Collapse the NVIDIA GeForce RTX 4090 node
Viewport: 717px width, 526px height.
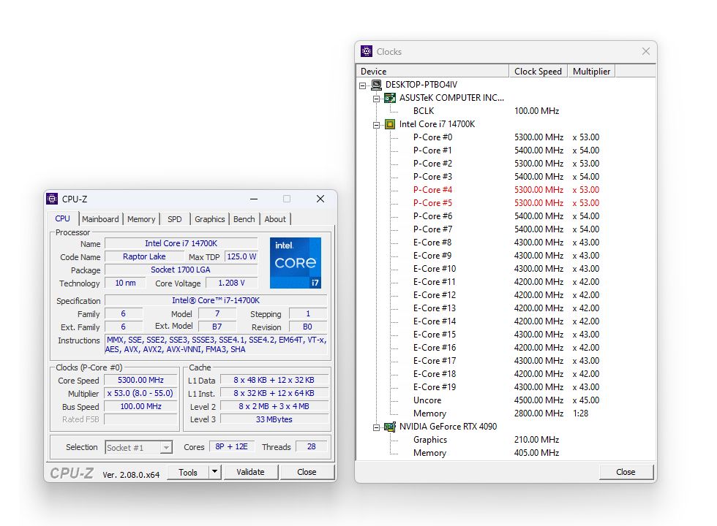pos(376,427)
